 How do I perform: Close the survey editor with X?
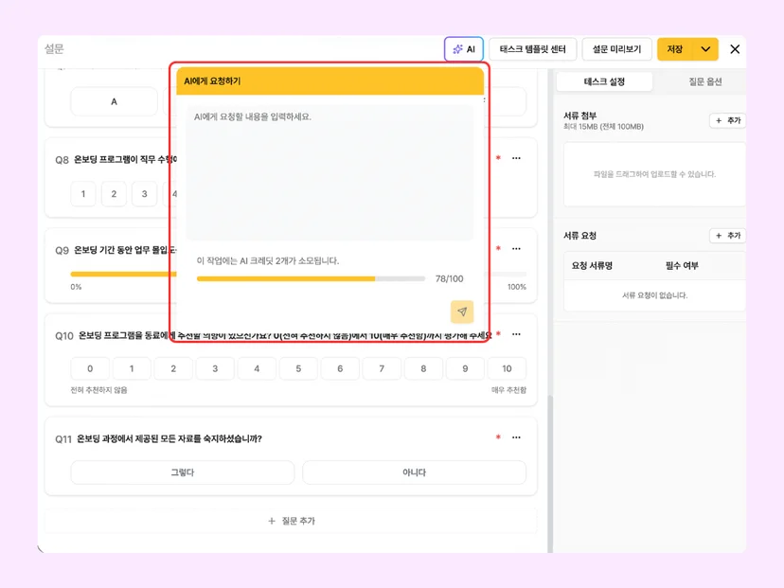(x=735, y=49)
